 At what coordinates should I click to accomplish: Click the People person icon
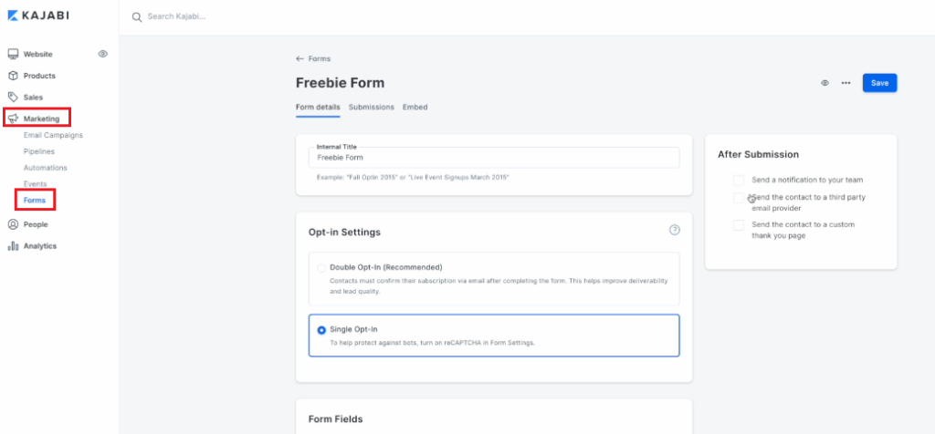pos(13,224)
